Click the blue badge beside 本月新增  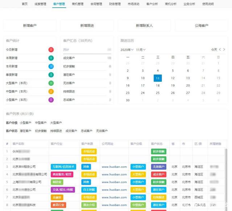(x=51, y=66)
